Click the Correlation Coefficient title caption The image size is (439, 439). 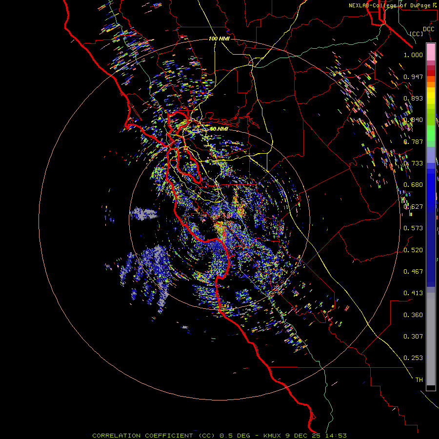154,436
